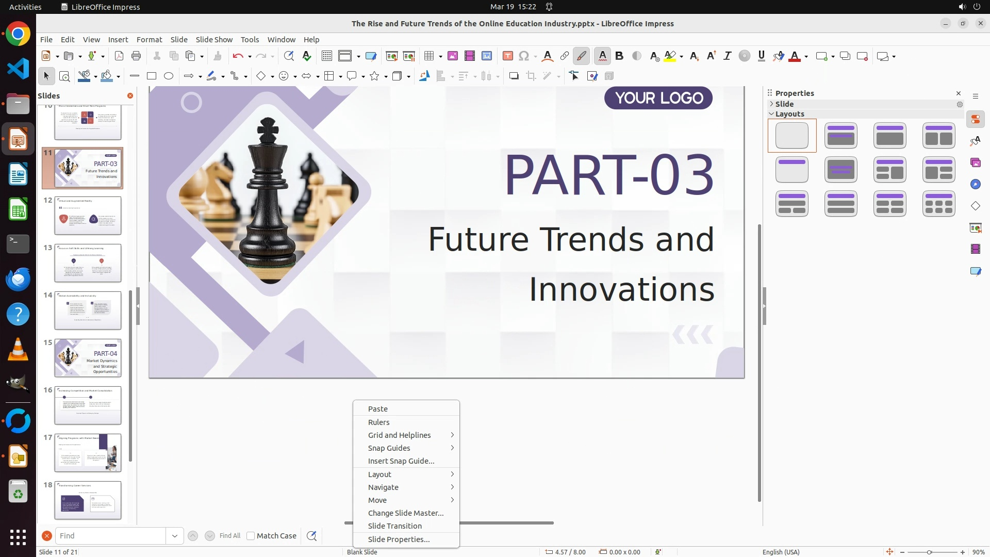The width and height of the screenshot is (990, 557).
Task: Enable the Match Case checkbox
Action: [x=251, y=536]
